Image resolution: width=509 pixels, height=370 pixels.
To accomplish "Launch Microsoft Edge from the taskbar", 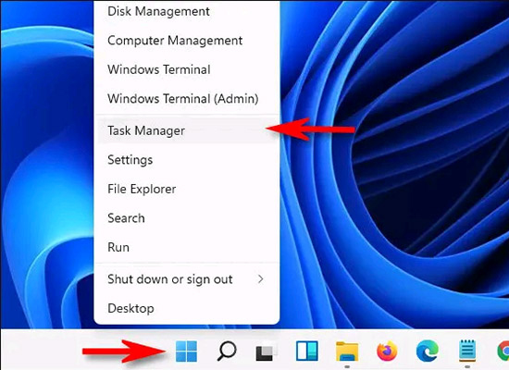I will coord(428,351).
